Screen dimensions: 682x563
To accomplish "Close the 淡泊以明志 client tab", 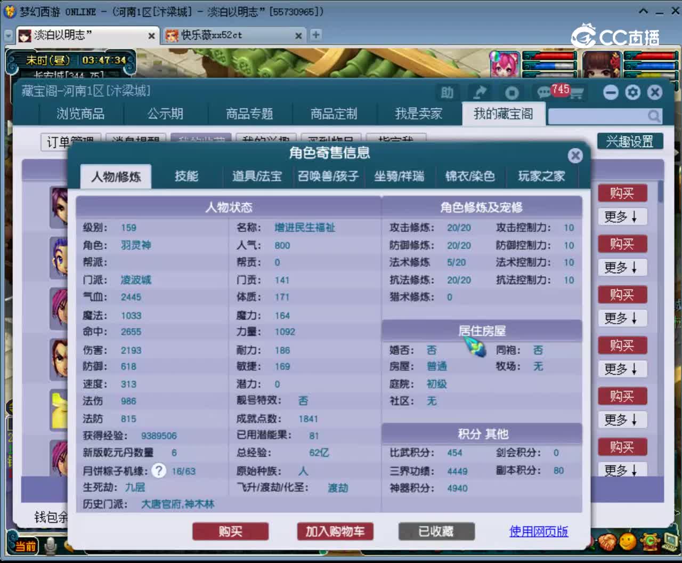I will pyautogui.click(x=151, y=36).
